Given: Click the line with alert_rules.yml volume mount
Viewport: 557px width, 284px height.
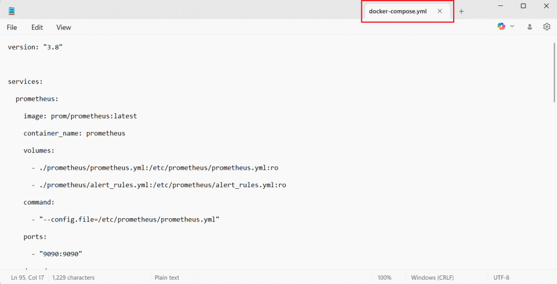Looking at the screenshot, I should [x=159, y=185].
